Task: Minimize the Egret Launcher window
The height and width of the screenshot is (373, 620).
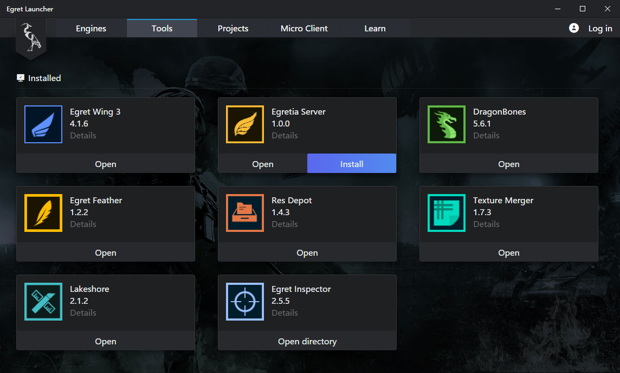Action: click(558, 9)
